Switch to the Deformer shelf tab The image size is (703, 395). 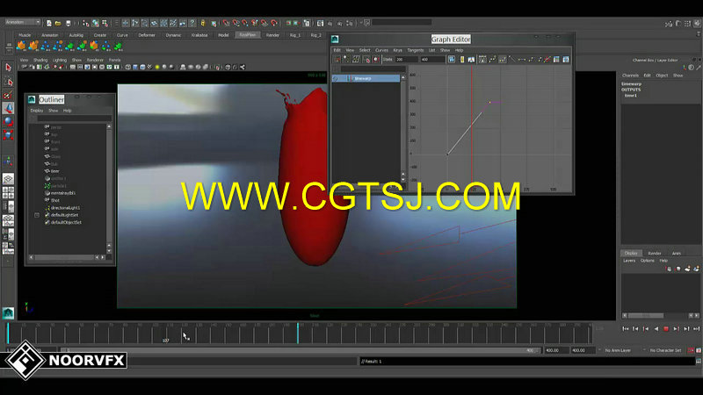(x=147, y=34)
